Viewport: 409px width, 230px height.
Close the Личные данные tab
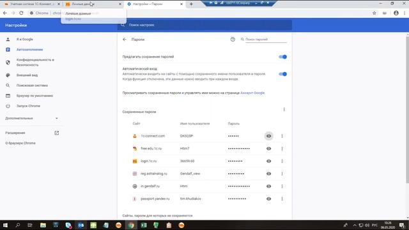tap(120, 4)
